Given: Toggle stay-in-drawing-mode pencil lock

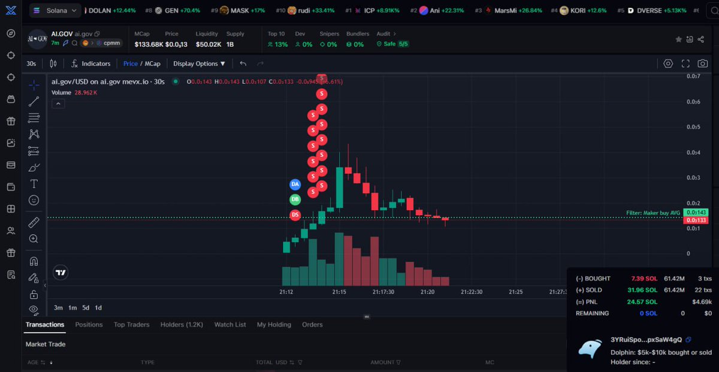Looking at the screenshot, I should pyautogui.click(x=34, y=278).
